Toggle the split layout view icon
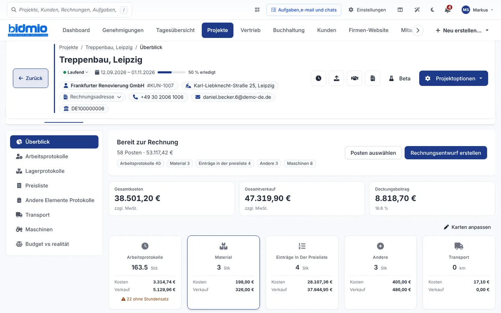The width and height of the screenshot is (501, 313). pos(400,10)
